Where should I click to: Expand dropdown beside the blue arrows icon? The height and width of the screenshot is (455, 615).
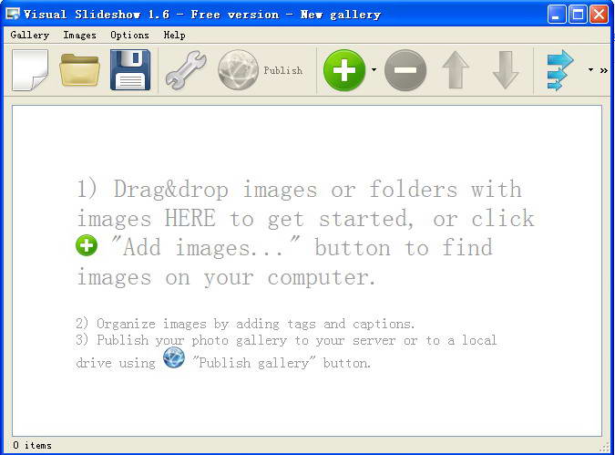coord(590,70)
